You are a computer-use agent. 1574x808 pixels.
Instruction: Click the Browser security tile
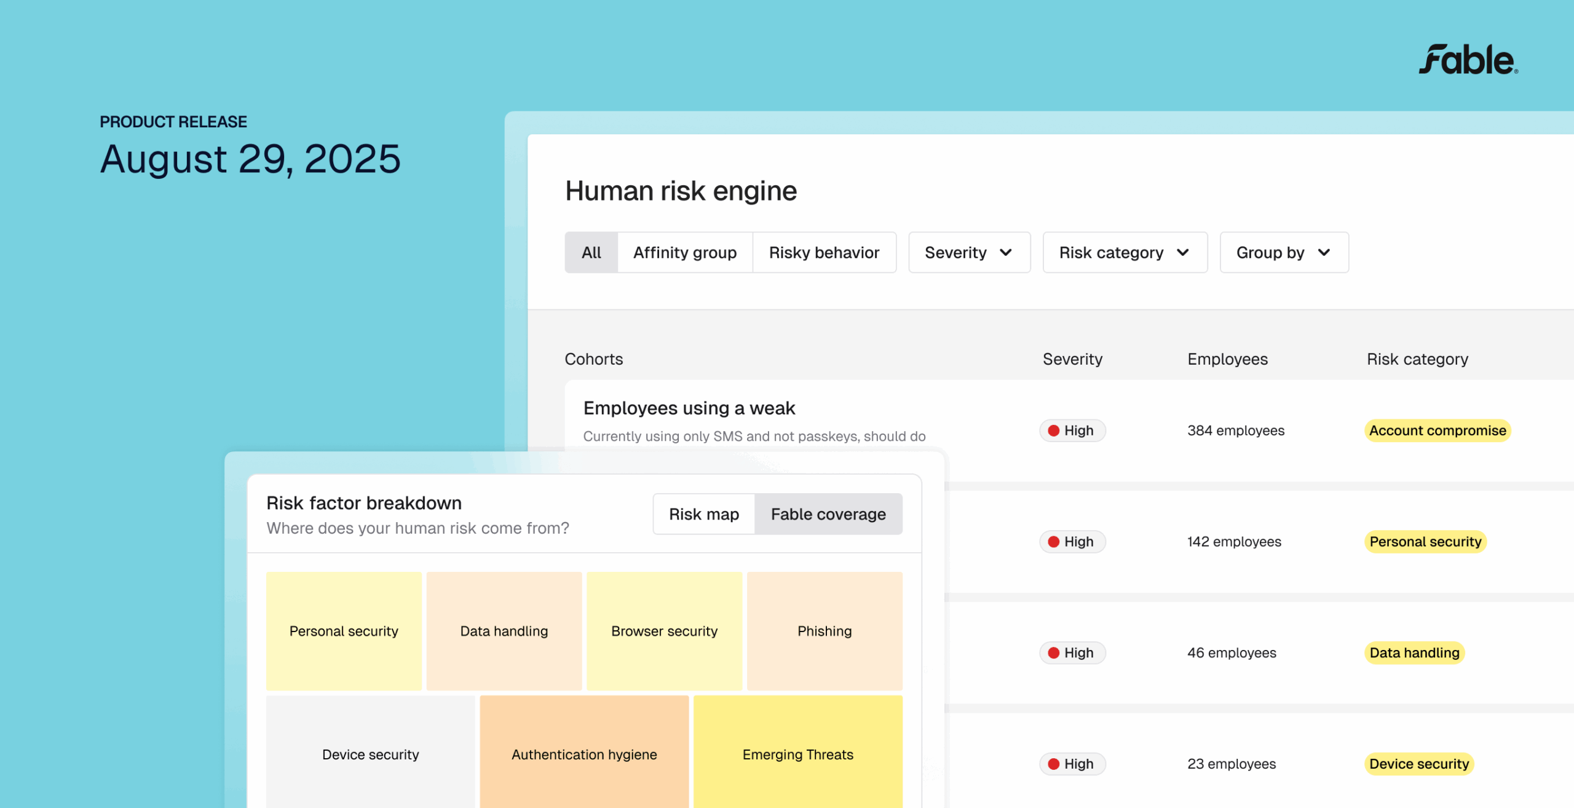click(x=663, y=630)
